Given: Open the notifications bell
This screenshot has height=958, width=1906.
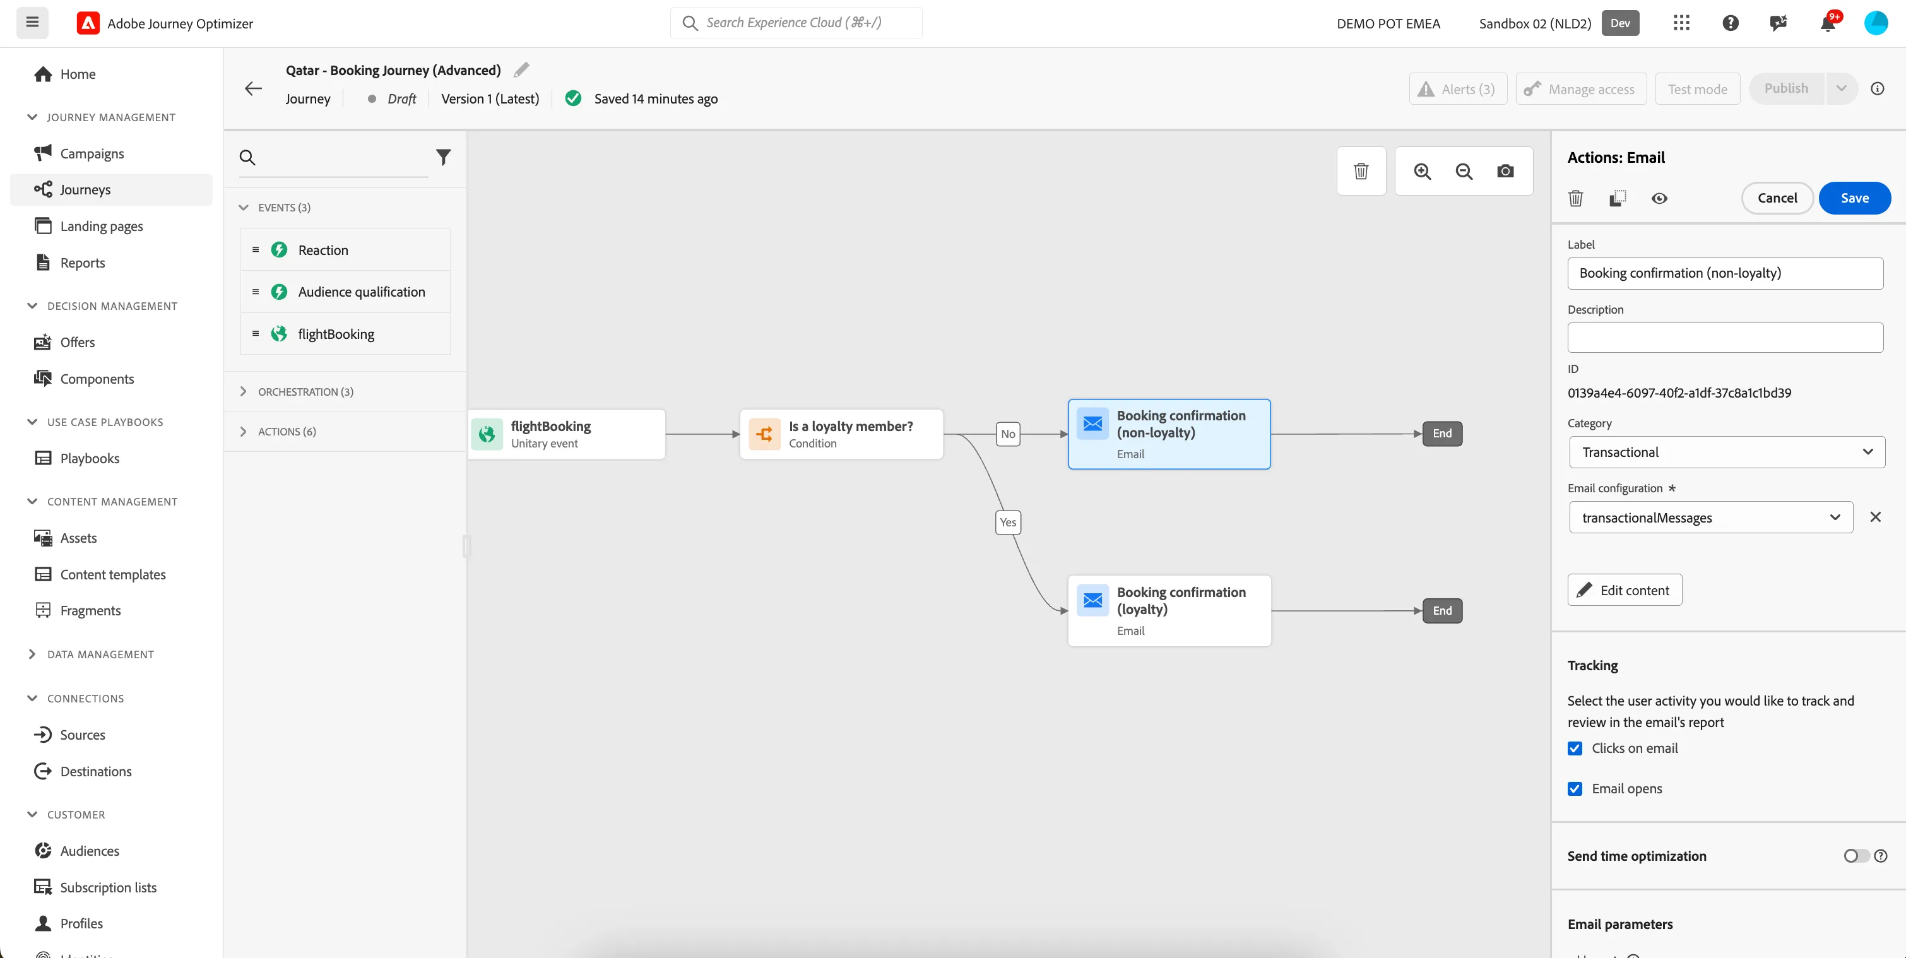Looking at the screenshot, I should coord(1828,23).
